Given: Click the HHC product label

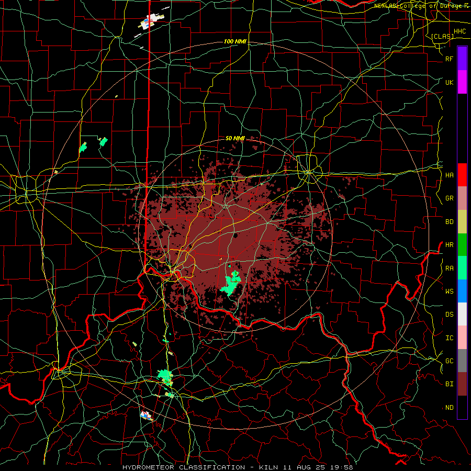Looking at the screenshot, I should [x=459, y=31].
